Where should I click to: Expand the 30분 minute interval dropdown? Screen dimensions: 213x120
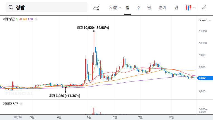pos(115,7)
